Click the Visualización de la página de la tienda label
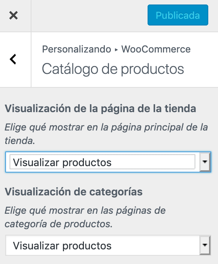 click(100, 108)
